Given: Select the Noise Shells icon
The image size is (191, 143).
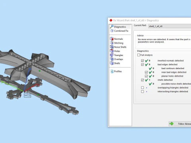Looking at the screenshot, I should point(112,47).
